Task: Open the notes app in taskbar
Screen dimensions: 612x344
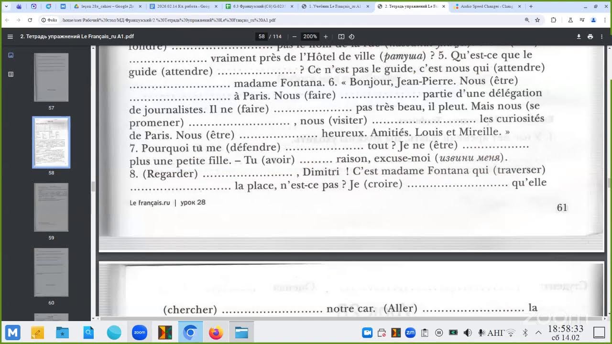Action: [37, 332]
